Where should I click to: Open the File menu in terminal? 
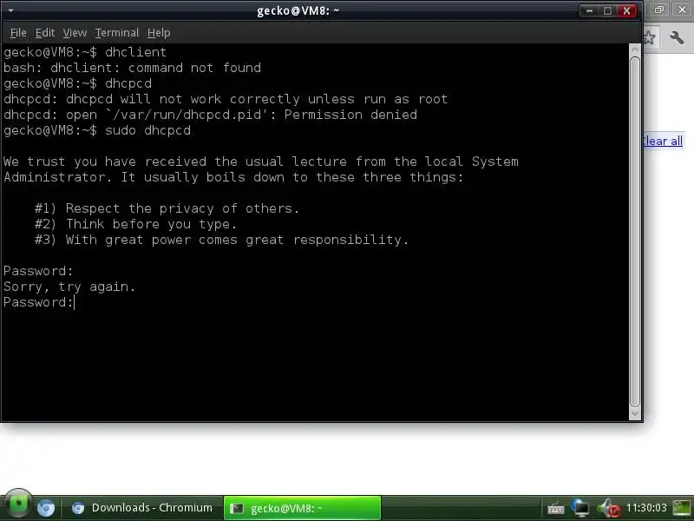tap(18, 33)
